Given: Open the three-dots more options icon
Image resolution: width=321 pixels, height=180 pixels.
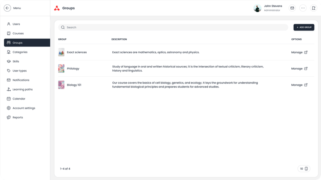Looking at the screenshot, I should [x=303, y=8].
